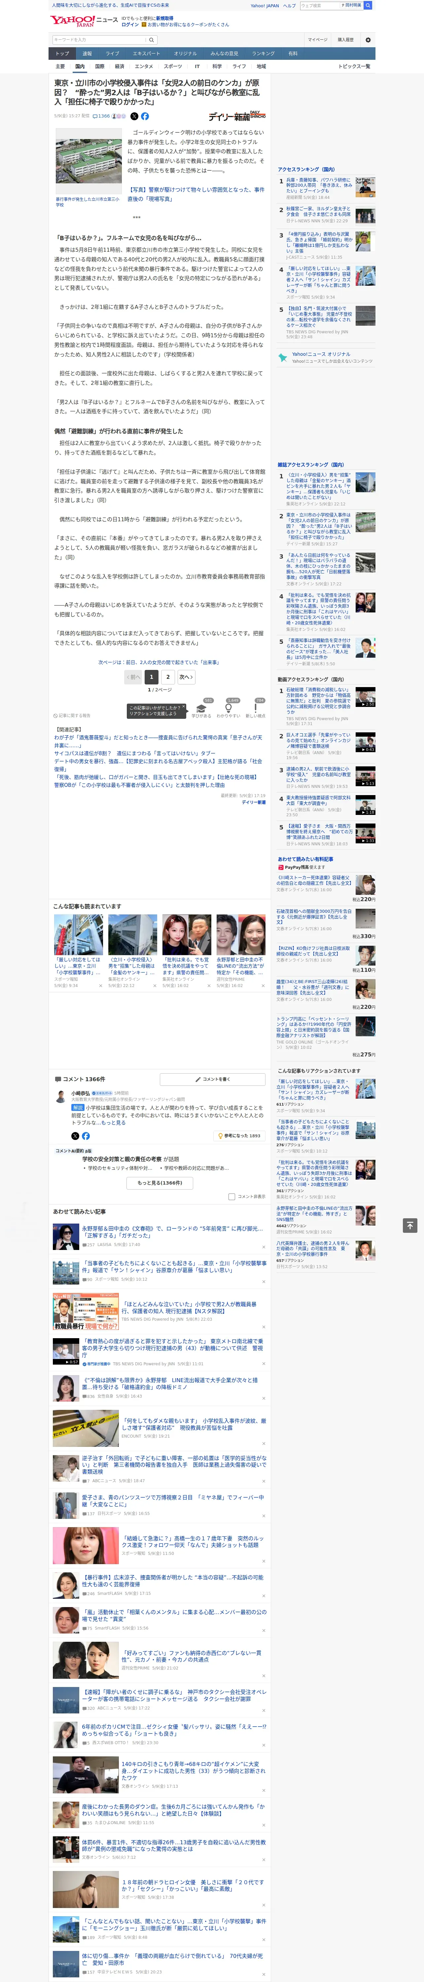Open the ランキング navigation tab
Screen dimensions: 424x1982
[263, 54]
